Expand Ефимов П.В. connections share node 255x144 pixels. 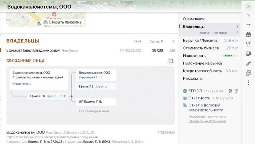click(x=64, y=96)
